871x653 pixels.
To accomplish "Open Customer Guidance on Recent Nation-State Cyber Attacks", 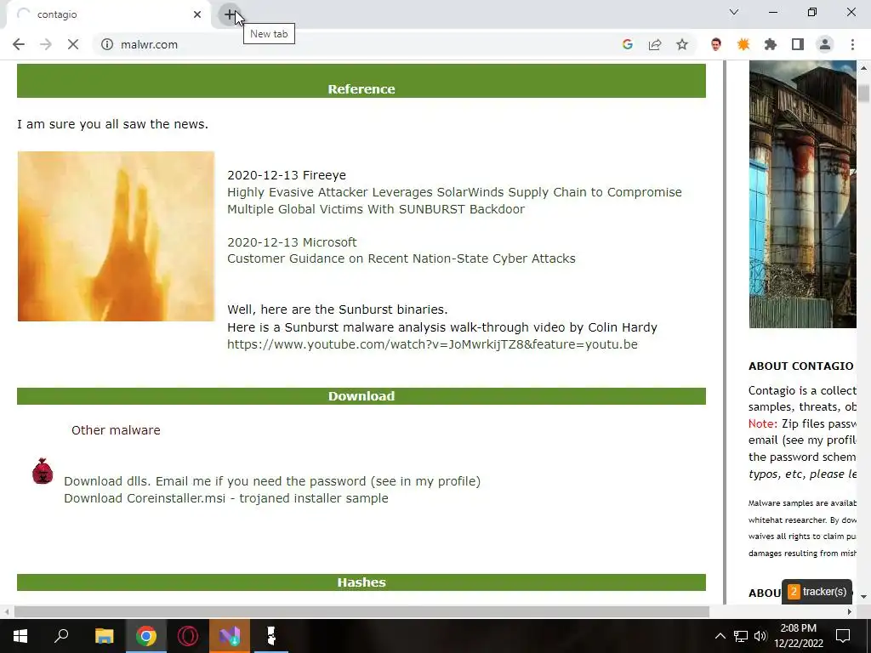I will (x=401, y=258).
